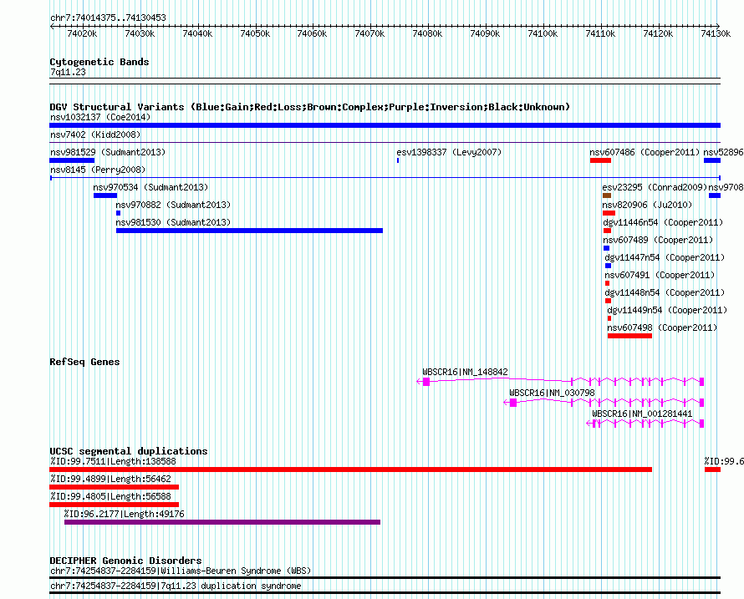Select the nsv8145 (Perry2008) thin line
Screen dimensions: 744x599
[x=385, y=178]
